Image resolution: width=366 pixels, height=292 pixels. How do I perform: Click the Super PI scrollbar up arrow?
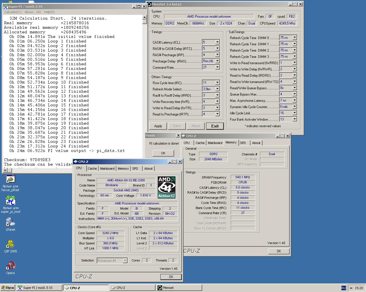click(144, 18)
